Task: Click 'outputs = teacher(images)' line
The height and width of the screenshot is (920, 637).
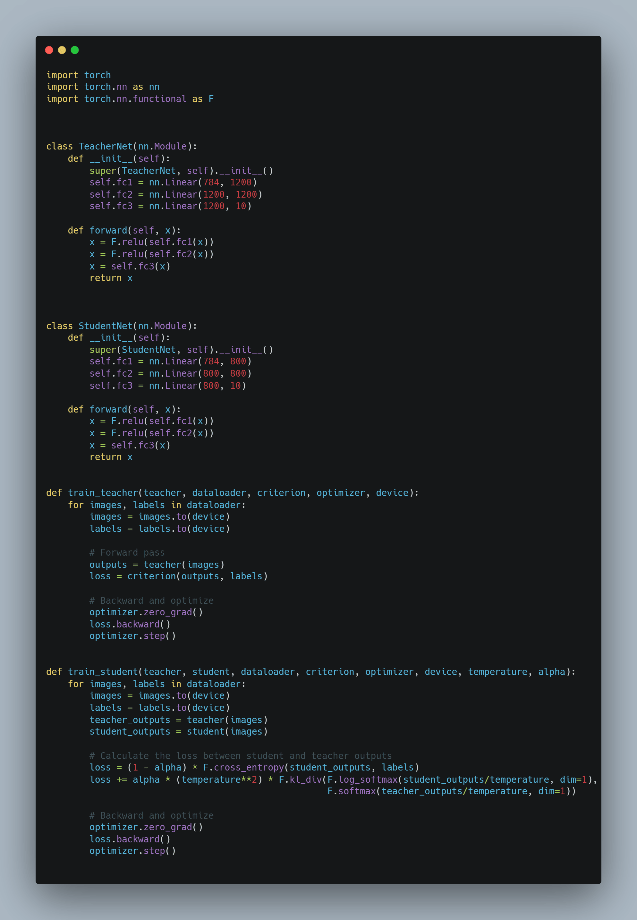Action: coord(157,564)
